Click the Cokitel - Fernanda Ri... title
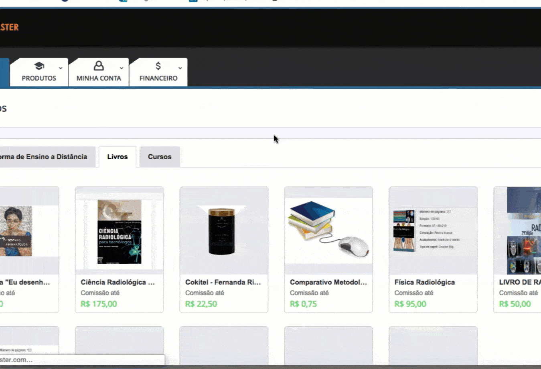The height and width of the screenshot is (369, 541). tap(223, 282)
